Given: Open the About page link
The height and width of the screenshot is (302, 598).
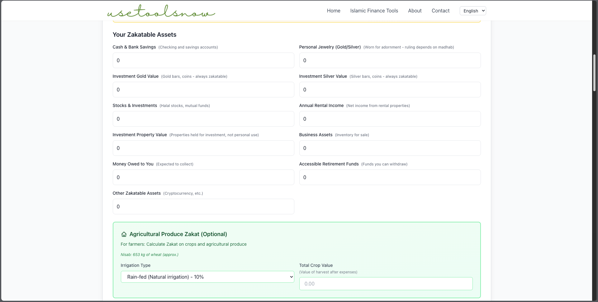Looking at the screenshot, I should pyautogui.click(x=415, y=11).
